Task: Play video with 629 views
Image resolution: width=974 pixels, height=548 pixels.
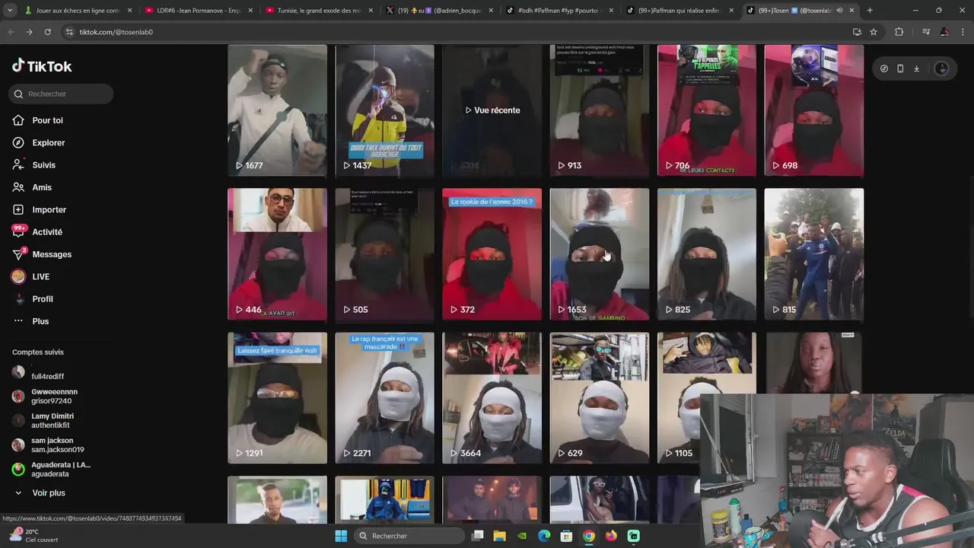Action: pyautogui.click(x=599, y=398)
